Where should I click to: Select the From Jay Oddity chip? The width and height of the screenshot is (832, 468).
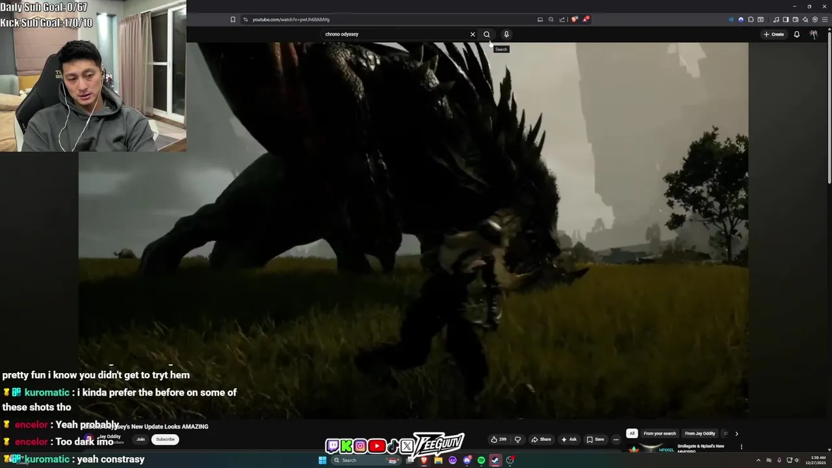(x=700, y=434)
